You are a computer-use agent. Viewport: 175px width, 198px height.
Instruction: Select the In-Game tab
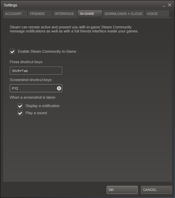coord(90,14)
